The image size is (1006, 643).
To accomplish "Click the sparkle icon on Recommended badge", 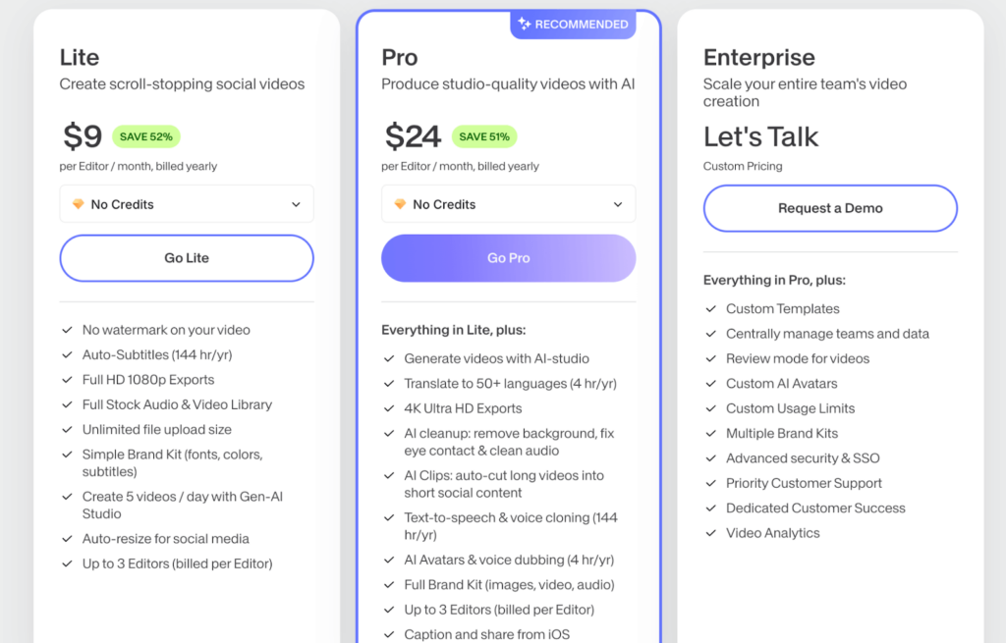I will click(x=525, y=25).
